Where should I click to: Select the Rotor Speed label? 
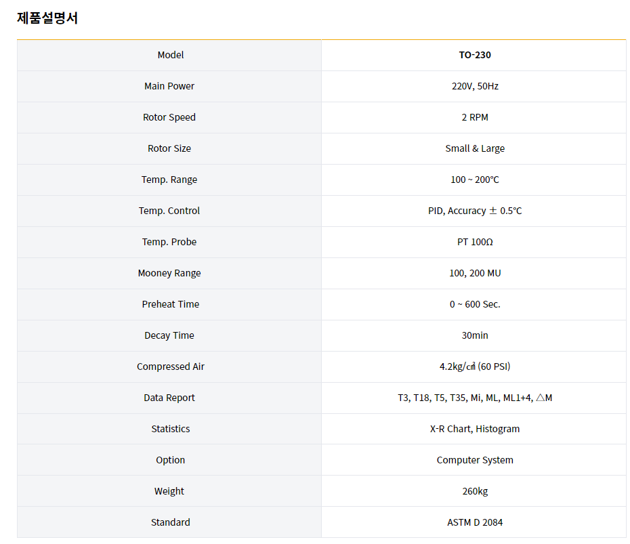tap(169, 117)
